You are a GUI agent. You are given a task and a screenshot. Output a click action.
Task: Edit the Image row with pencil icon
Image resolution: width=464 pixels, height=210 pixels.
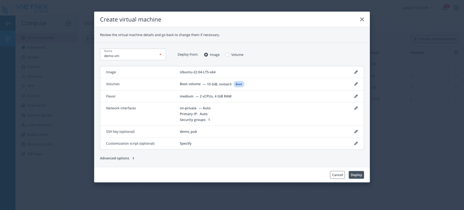click(x=356, y=72)
